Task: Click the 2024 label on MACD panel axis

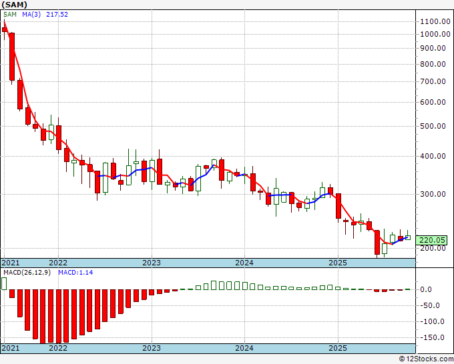Action: pyautogui.click(x=244, y=348)
